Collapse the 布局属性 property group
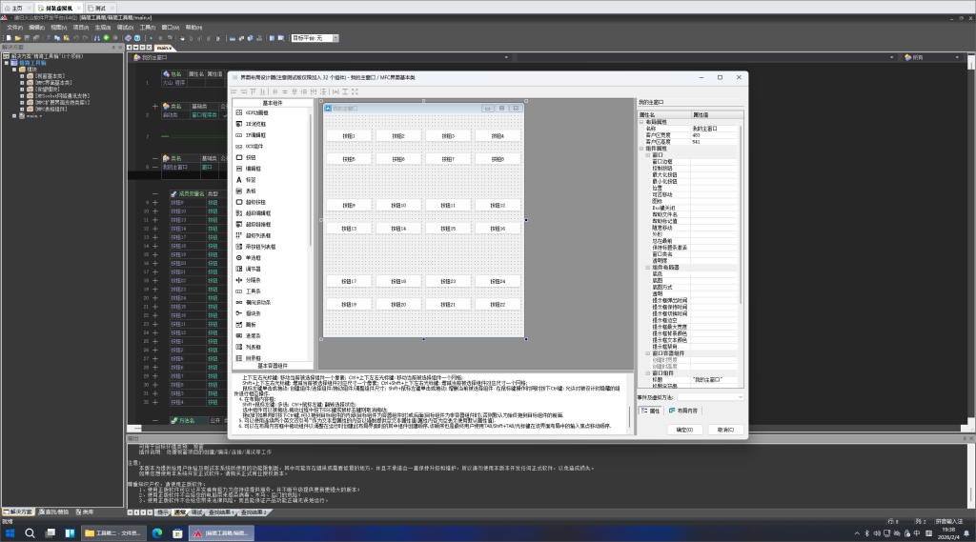Viewport: 976px width, 542px height. (641, 122)
